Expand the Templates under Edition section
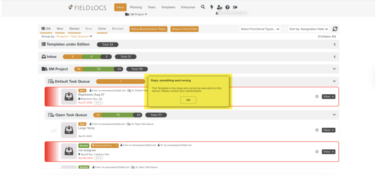Image resolution: width=376 pixels, height=189 pixels. (x=335, y=44)
